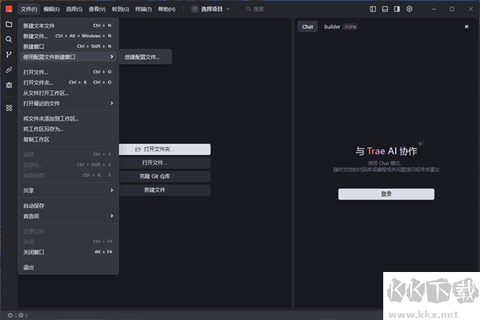Open the 帮助(H) menu
Image resolution: width=480 pixels, height=320 pixels.
166,9
